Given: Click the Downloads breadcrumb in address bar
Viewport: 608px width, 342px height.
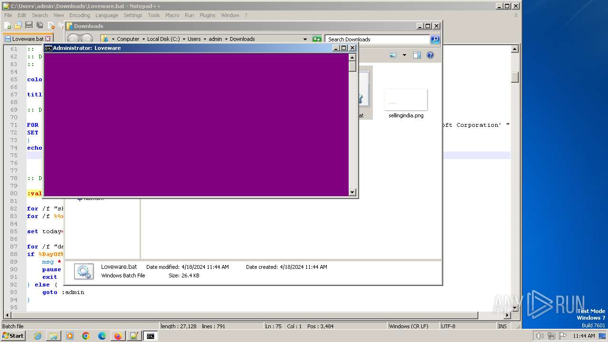Looking at the screenshot, I should [242, 39].
